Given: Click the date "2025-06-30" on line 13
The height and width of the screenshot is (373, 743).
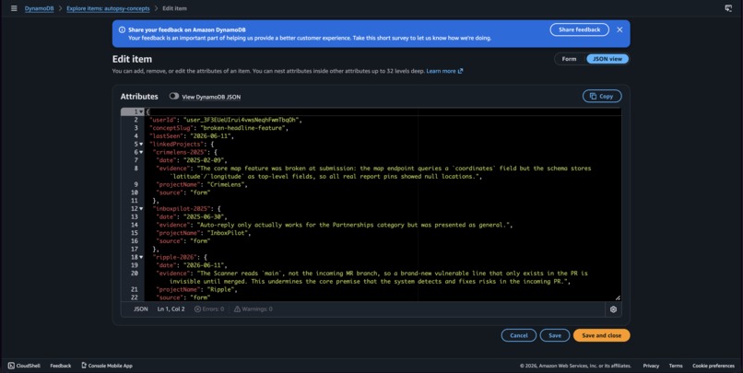Looking at the screenshot, I should coord(205,216).
